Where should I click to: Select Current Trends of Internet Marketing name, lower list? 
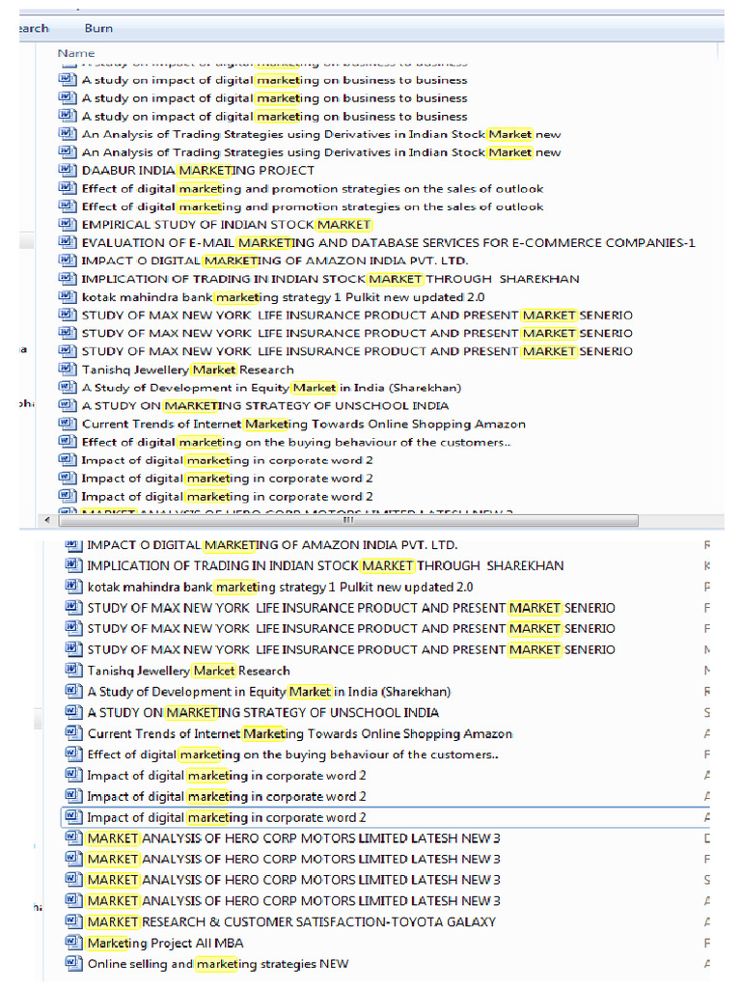click(300, 733)
